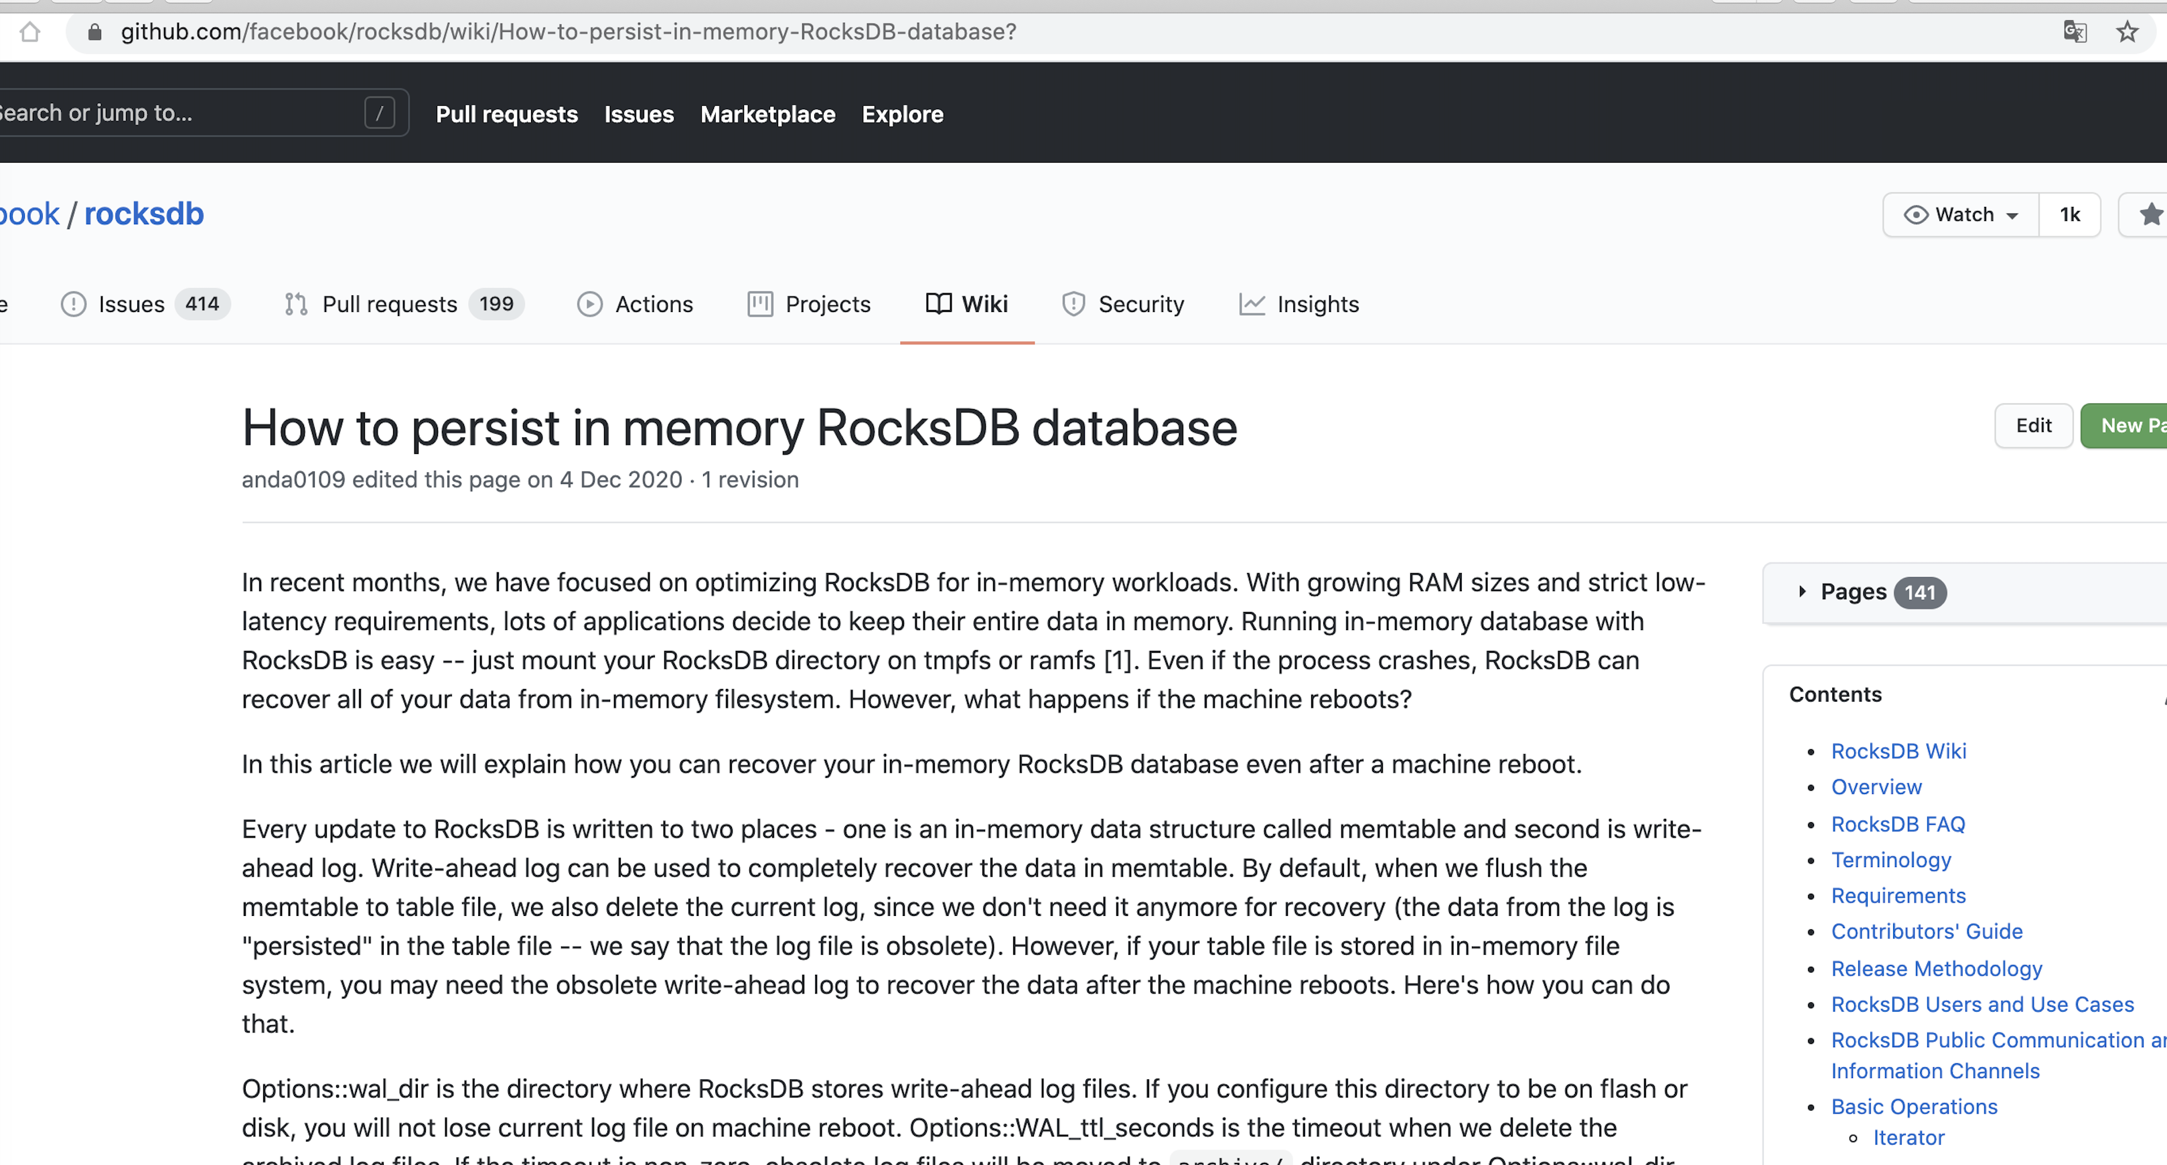Open the Watch dropdown
This screenshot has height=1165, width=2167.
coord(1960,214)
